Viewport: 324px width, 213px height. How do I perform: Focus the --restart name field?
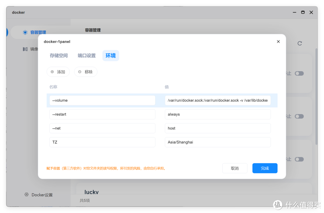pyautogui.click(x=102, y=114)
